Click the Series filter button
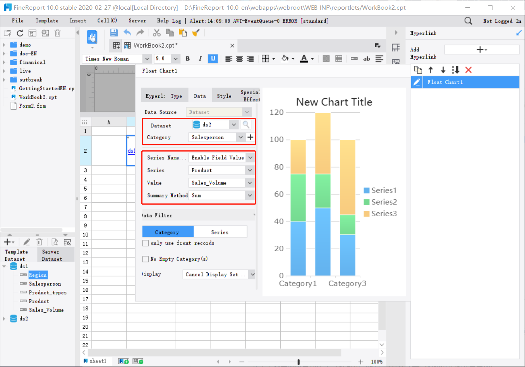 [220, 232]
